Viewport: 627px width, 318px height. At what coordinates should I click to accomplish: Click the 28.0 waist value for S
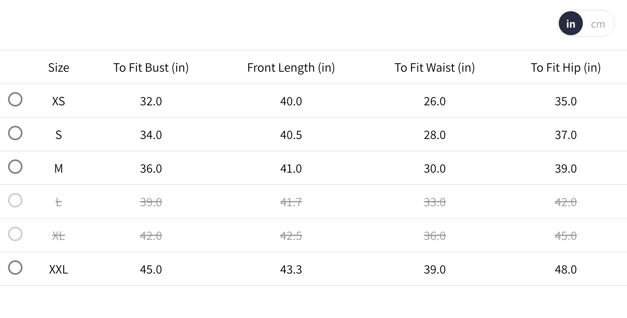pos(435,135)
